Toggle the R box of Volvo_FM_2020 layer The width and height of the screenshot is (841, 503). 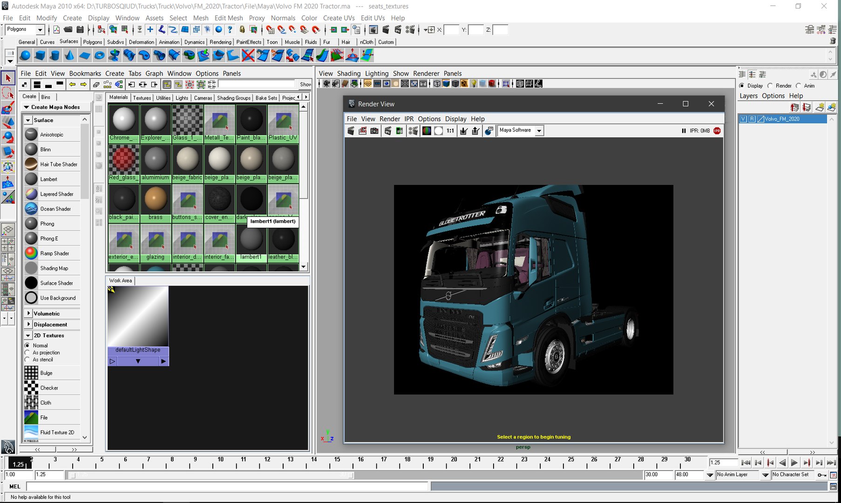point(752,119)
